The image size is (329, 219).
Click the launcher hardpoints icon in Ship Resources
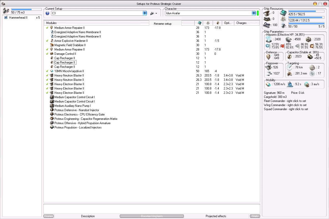click(x=267, y=19)
